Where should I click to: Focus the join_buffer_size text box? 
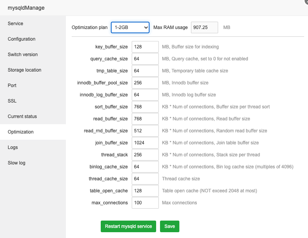click(x=145, y=143)
